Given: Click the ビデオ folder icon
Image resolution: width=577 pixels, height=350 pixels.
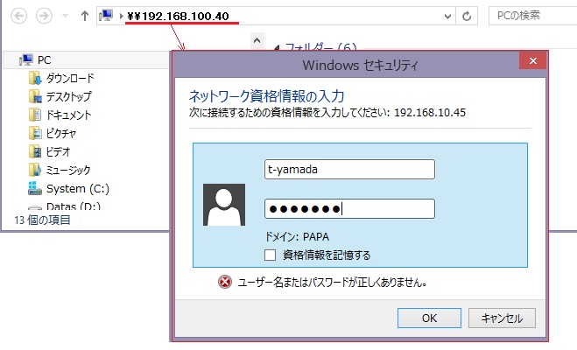Looking at the screenshot, I should click(35, 151).
